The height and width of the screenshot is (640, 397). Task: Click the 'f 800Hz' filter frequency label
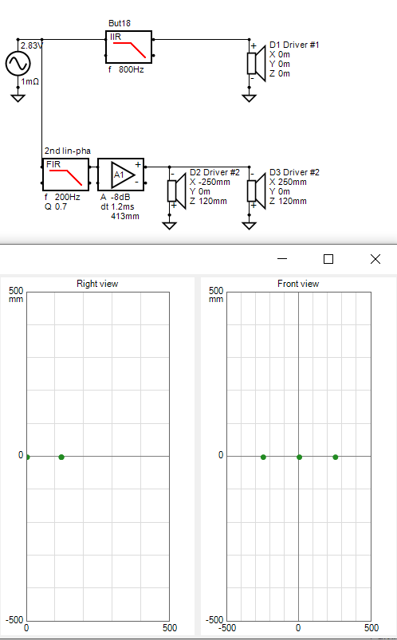126,70
